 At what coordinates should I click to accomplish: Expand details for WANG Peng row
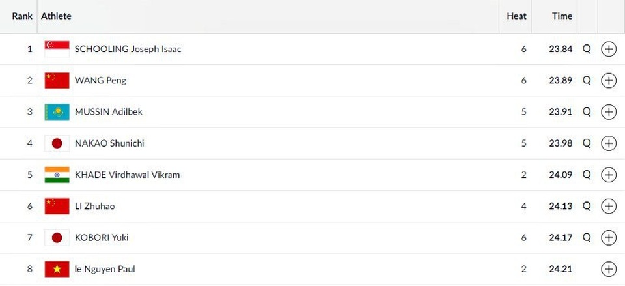[608, 80]
